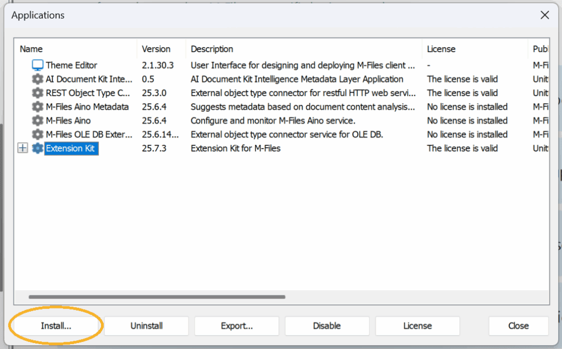Viewport: 562px width, 349px height.
Task: Close the Applications dialog with Close button
Action: pyautogui.click(x=518, y=326)
